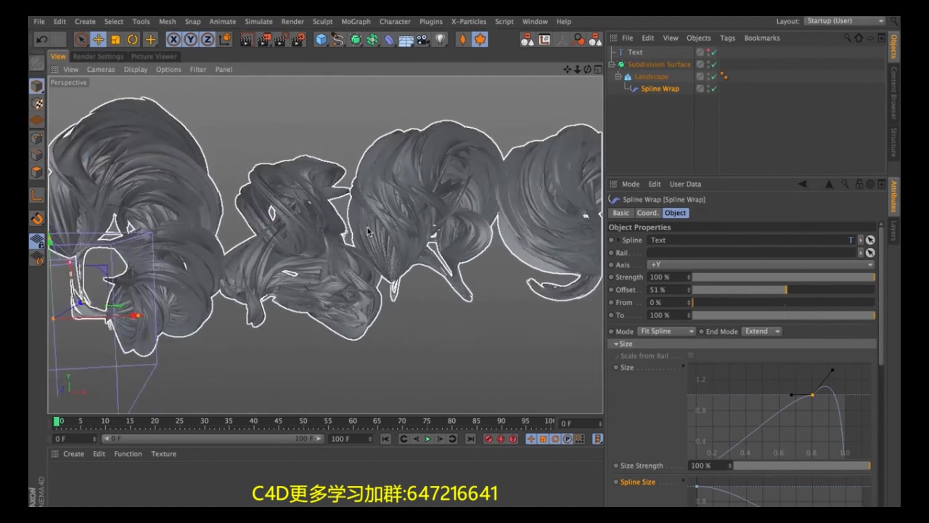
Task: Select the Scale tool
Action: tap(115, 40)
